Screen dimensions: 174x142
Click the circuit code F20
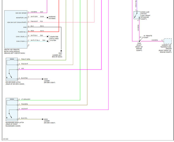point(41,21)
